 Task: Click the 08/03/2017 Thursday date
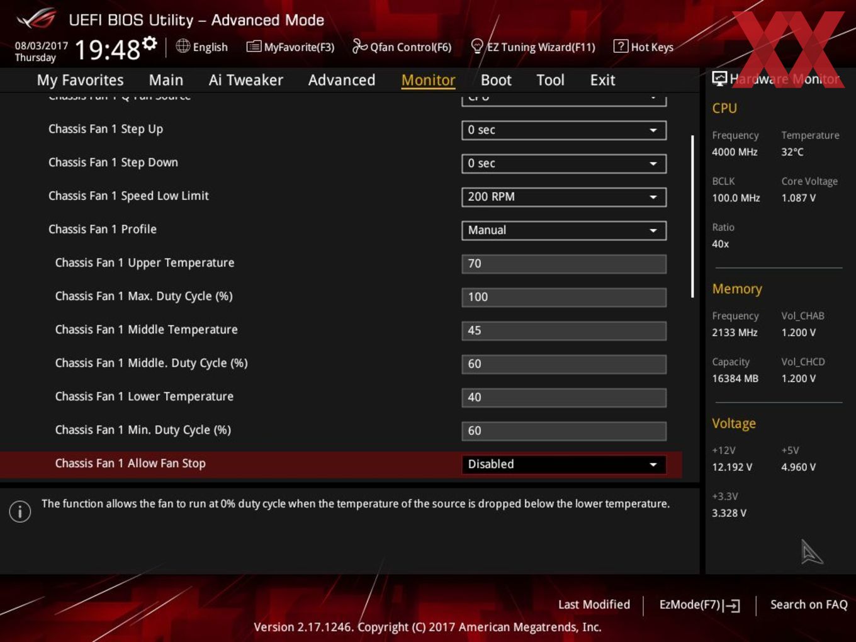pyautogui.click(x=42, y=52)
